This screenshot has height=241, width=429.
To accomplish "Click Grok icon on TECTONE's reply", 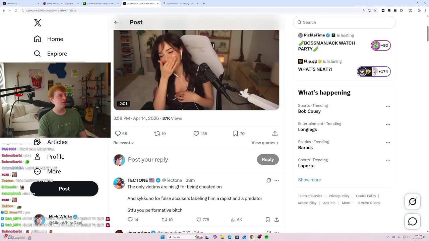I will point(268,180).
